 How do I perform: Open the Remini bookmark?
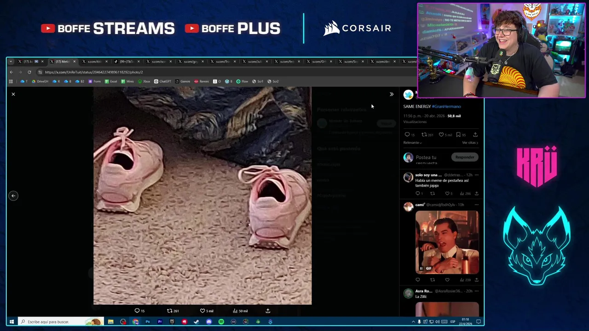[x=202, y=81]
